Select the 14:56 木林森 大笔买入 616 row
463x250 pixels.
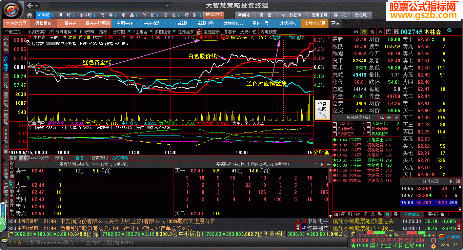(x=363, y=181)
